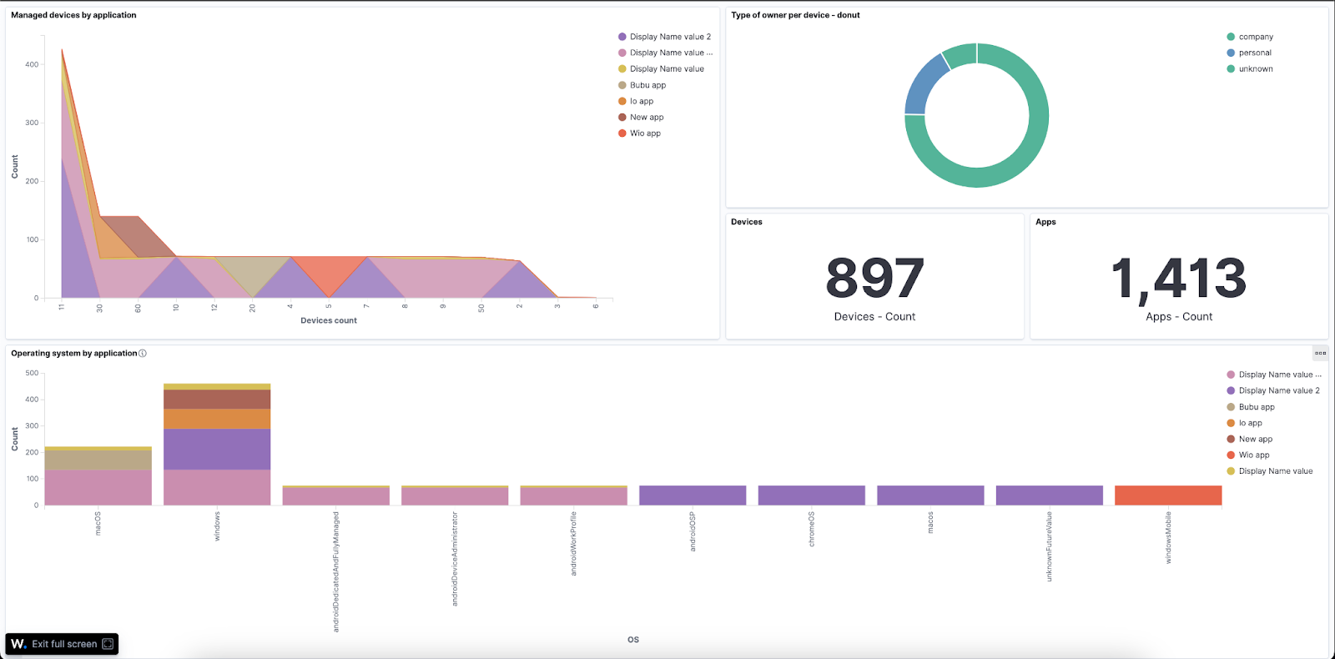
Task: Expand Wio app legend options in Managed devices chart
Action: coord(645,133)
